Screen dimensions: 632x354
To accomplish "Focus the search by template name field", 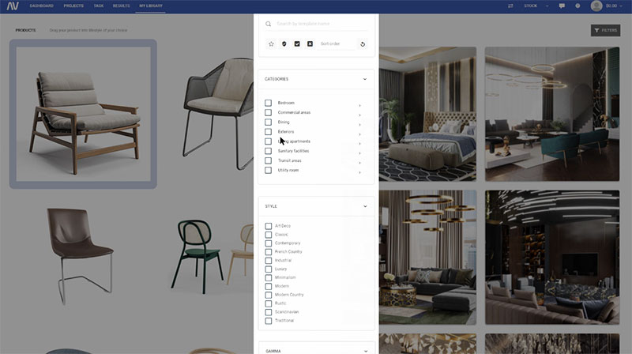I will 322,24.
